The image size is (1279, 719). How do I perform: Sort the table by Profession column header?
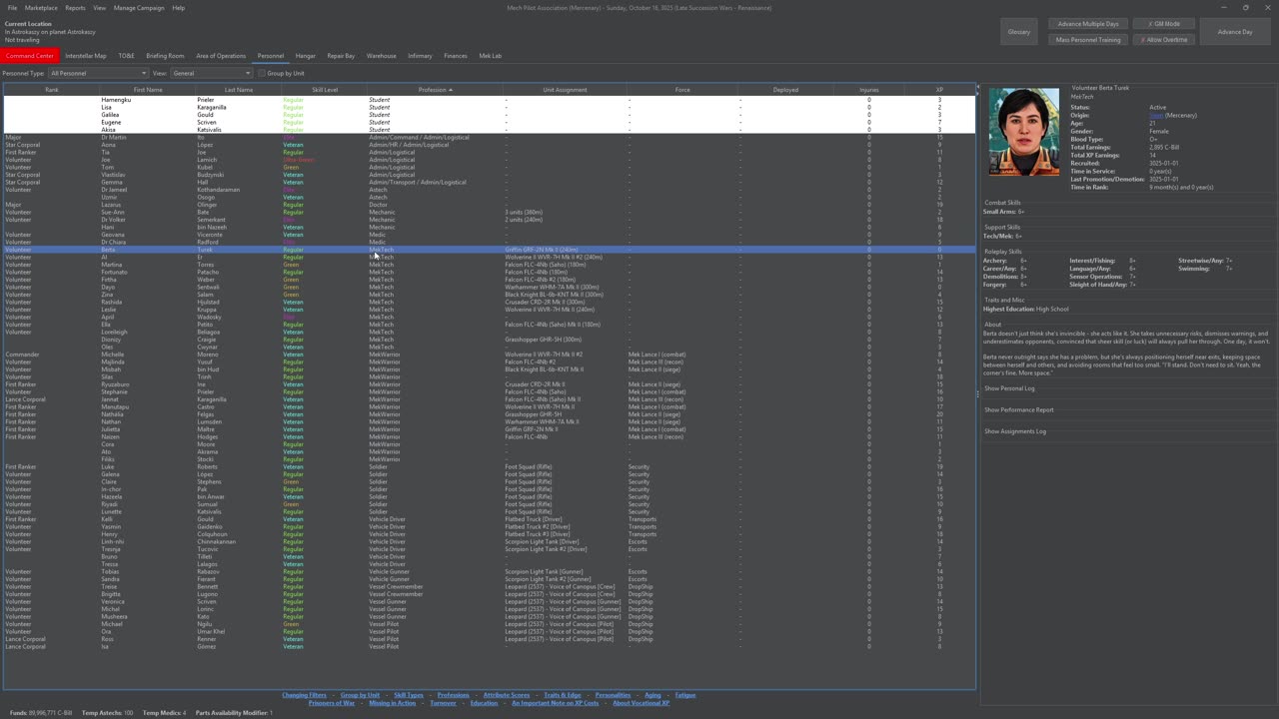(433, 90)
